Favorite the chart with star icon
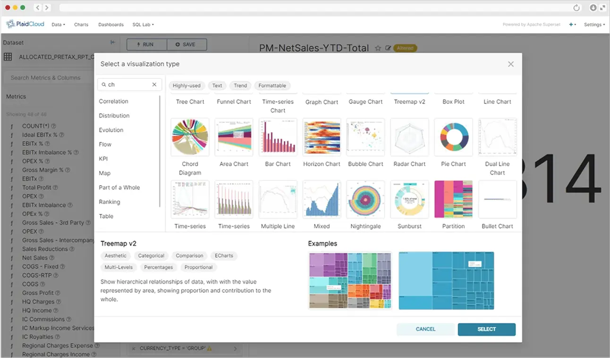Viewport: 610px width, 358px height. pos(378,48)
